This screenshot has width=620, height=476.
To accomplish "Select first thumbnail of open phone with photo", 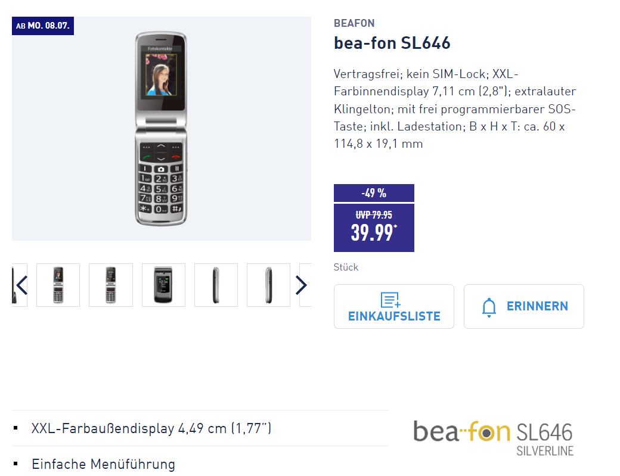I will [58, 285].
